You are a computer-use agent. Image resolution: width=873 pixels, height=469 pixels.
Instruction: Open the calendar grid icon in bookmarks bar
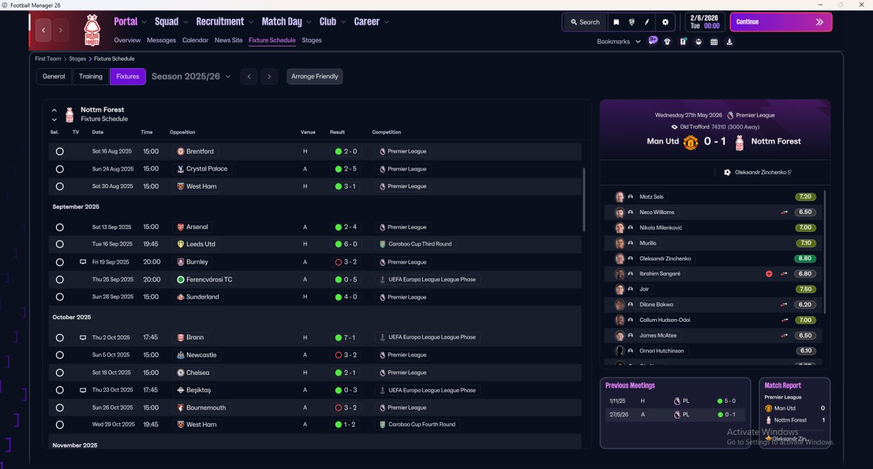tap(714, 42)
